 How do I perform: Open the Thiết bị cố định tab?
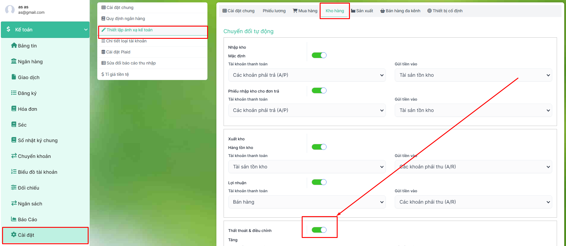pos(445,11)
